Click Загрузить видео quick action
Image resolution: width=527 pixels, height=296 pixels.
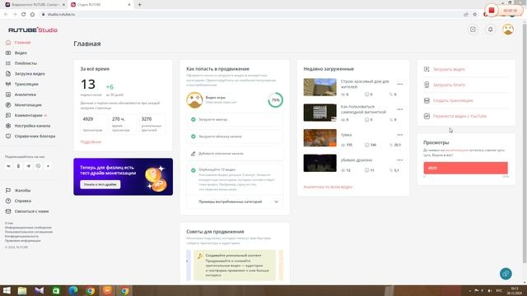pyautogui.click(x=449, y=69)
